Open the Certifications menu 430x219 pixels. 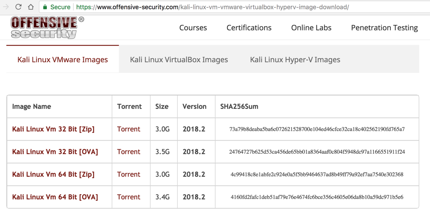(249, 28)
